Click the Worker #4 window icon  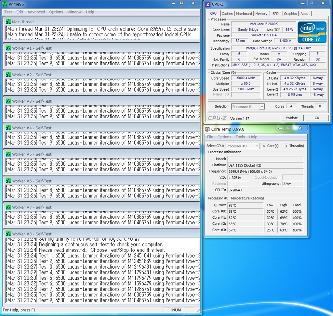click(x=8, y=128)
